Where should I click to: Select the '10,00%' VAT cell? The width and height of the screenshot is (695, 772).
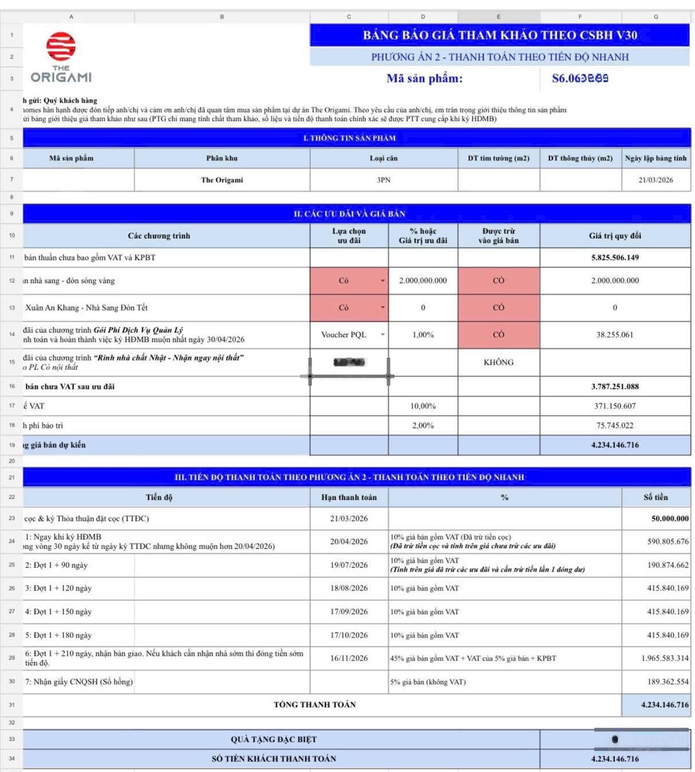point(423,406)
